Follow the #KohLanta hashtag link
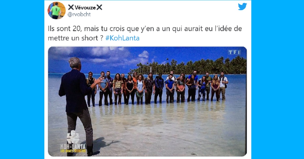This screenshot has width=304, height=159. [x=122, y=38]
